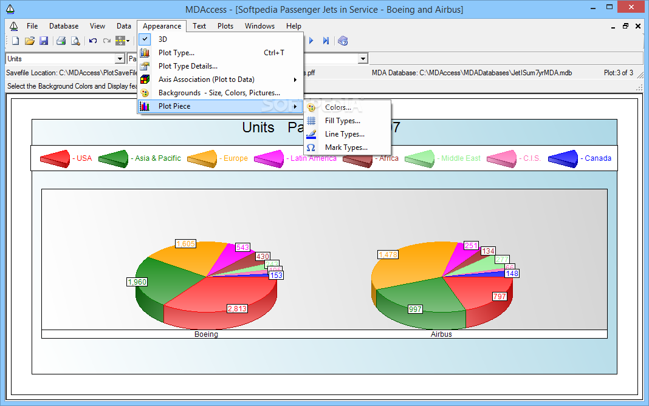Click the context help icon
This screenshot has height=406, width=649.
(x=343, y=41)
